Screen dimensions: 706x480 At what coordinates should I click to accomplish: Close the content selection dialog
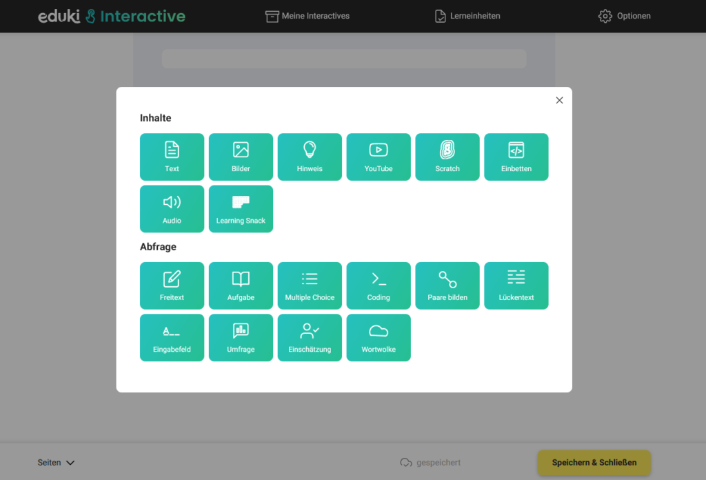click(x=559, y=100)
